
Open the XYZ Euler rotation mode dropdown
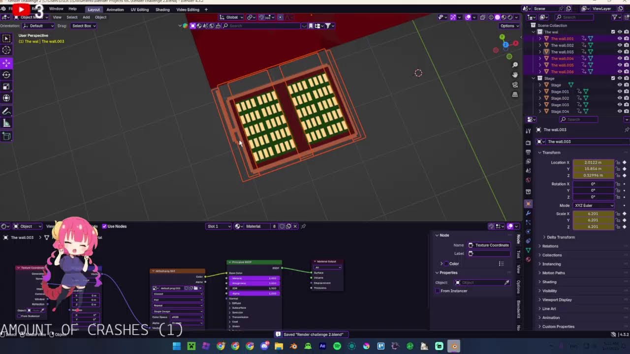594,205
